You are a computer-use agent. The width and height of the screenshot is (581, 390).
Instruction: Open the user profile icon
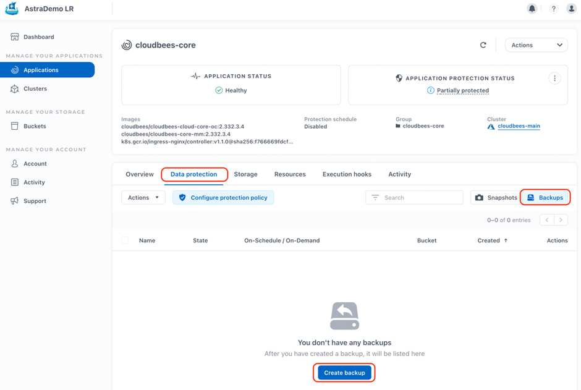(571, 9)
